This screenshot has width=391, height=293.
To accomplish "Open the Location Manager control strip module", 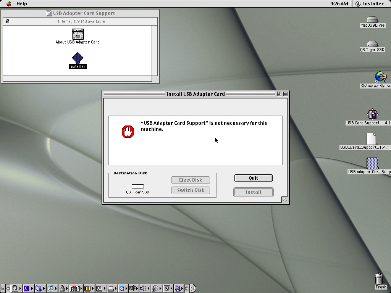I will (x=76, y=288).
